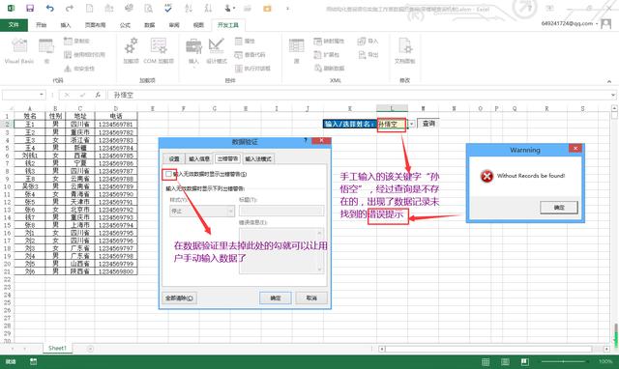Click 确定 in the 数据验证 dialog
This screenshot has height=369, width=619.
(275, 298)
